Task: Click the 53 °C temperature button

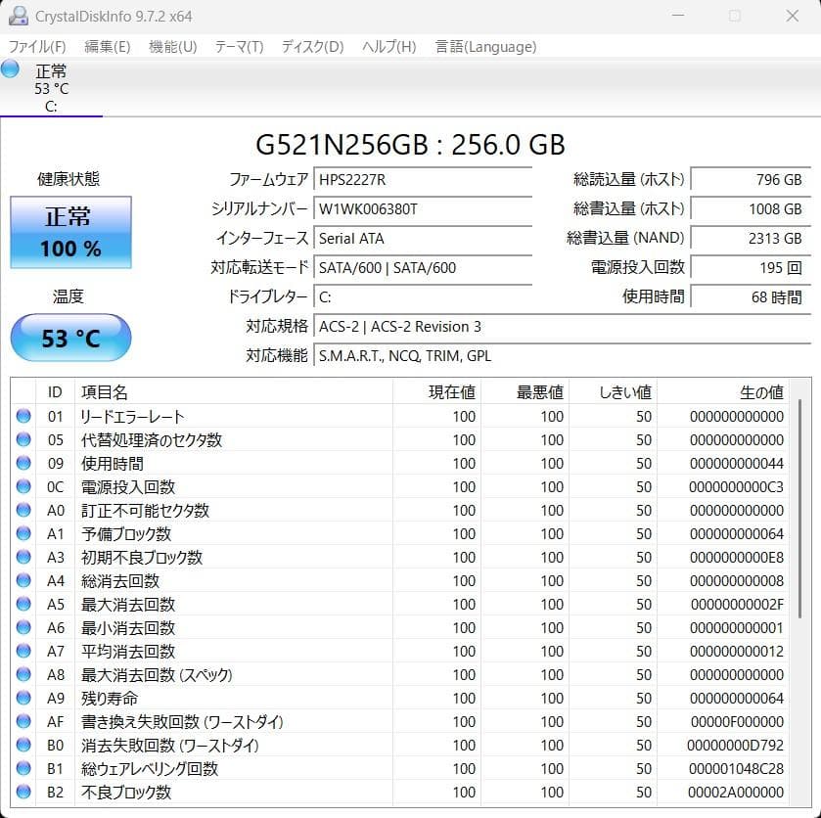Action: point(69,337)
